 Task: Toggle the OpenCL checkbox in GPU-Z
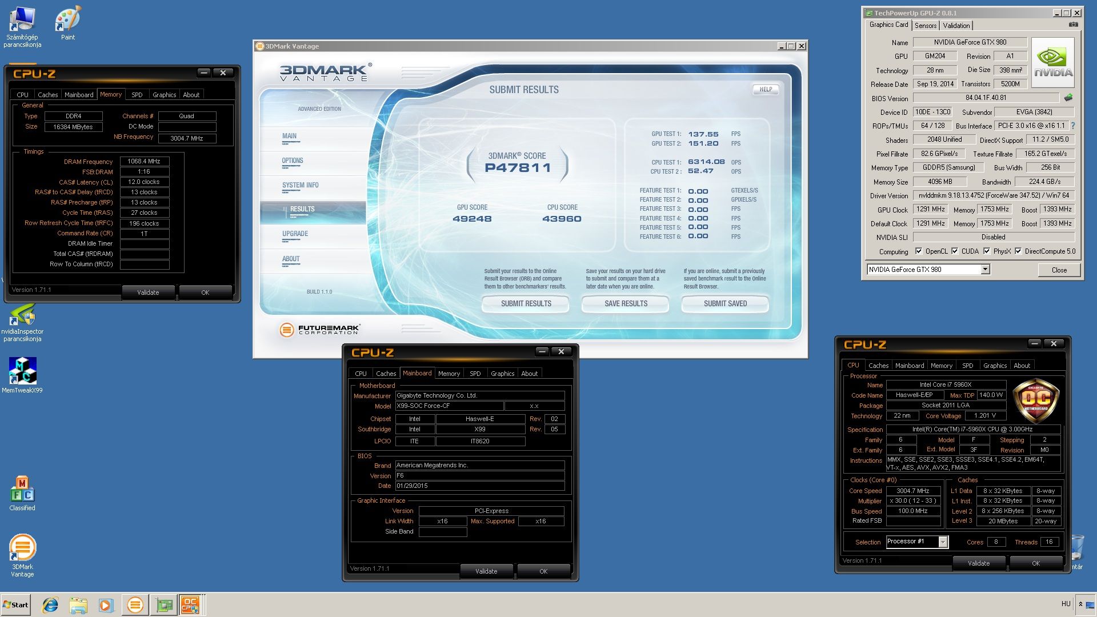click(919, 251)
